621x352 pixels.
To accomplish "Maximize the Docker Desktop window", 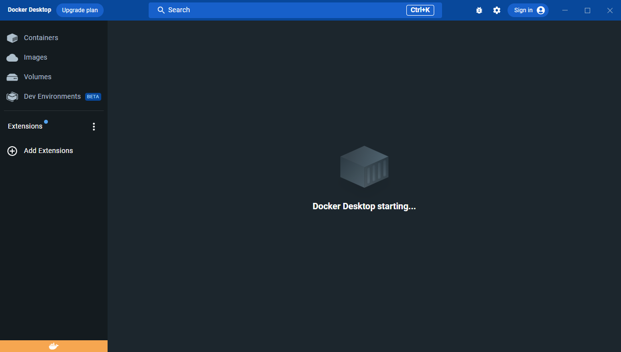I will [588, 10].
